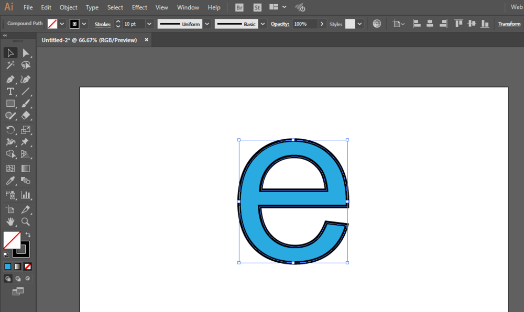Click the Opacity label link
524x312 pixels.
[280, 24]
